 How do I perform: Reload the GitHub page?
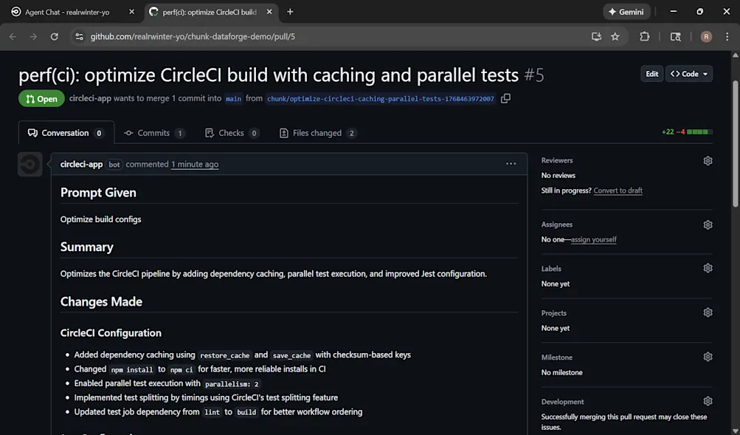click(55, 36)
